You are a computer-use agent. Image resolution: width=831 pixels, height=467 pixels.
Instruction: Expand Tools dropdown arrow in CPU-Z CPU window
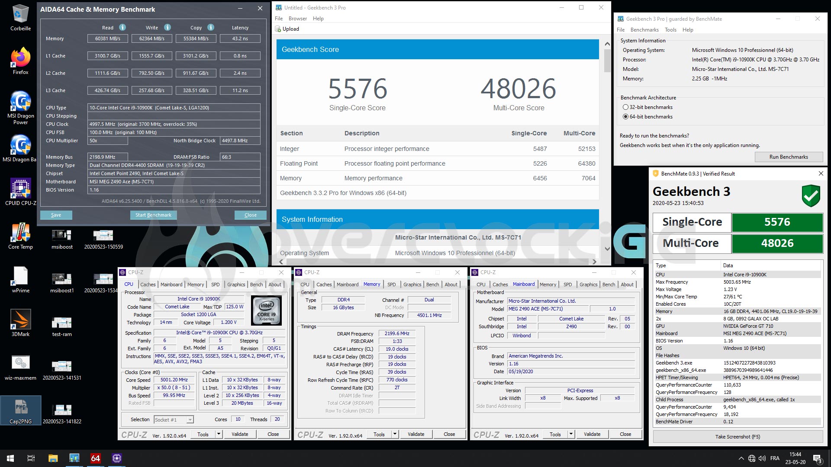pyautogui.click(x=219, y=434)
